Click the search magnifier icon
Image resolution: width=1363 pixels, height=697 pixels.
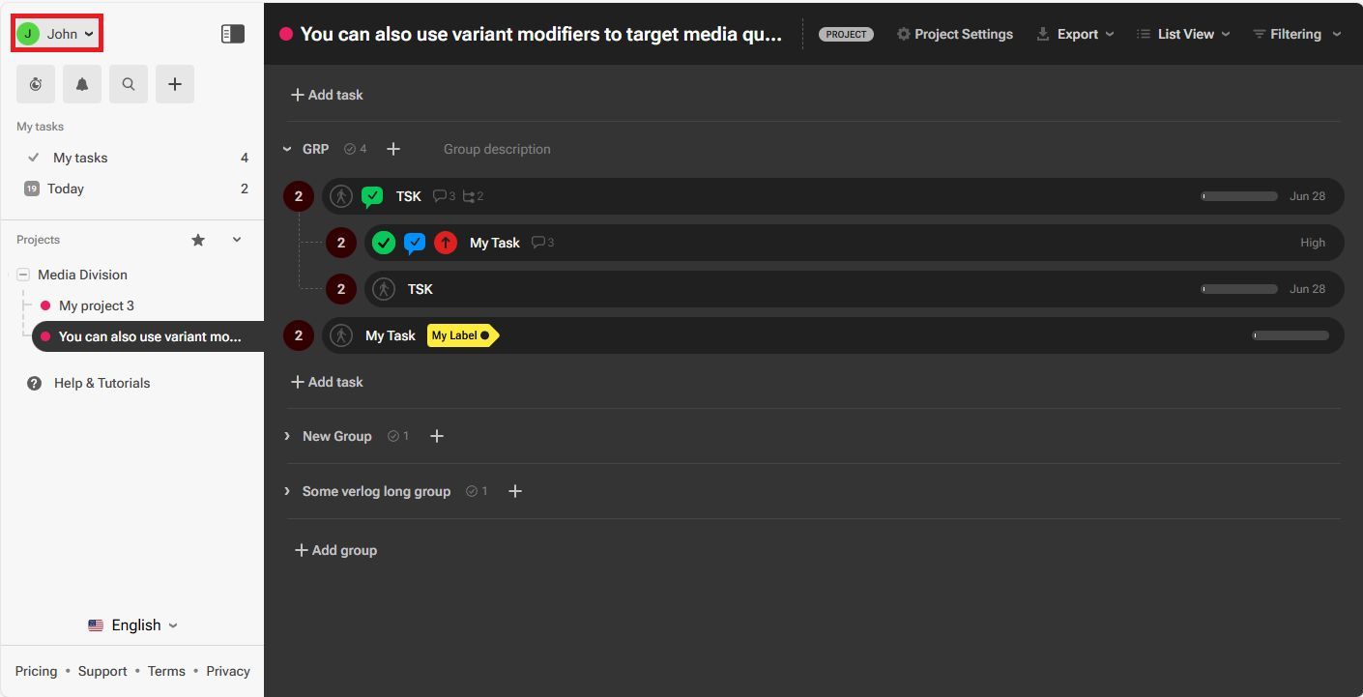[x=129, y=84]
